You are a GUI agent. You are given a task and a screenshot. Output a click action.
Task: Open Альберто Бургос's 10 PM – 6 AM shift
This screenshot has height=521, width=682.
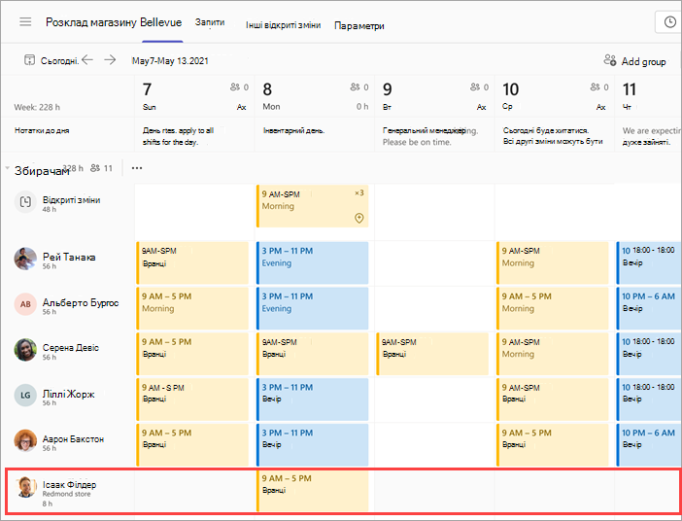649,308
